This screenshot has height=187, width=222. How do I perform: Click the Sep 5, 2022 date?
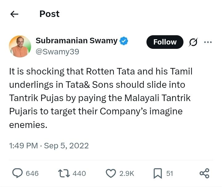(x=66, y=146)
